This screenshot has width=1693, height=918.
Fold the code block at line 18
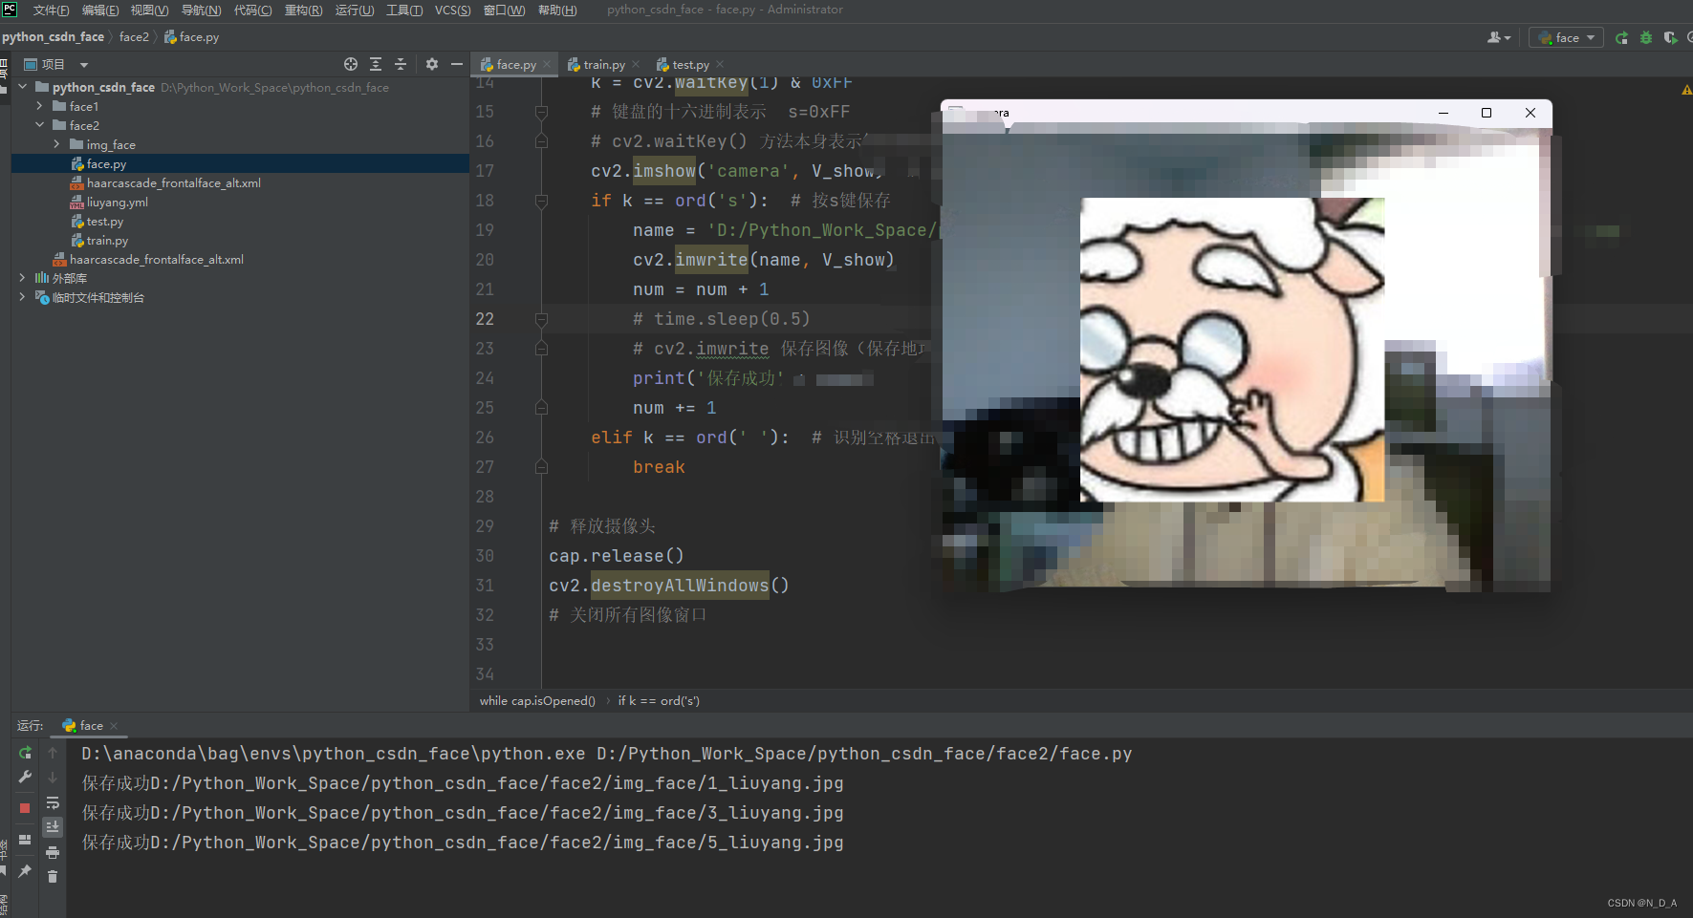point(541,201)
